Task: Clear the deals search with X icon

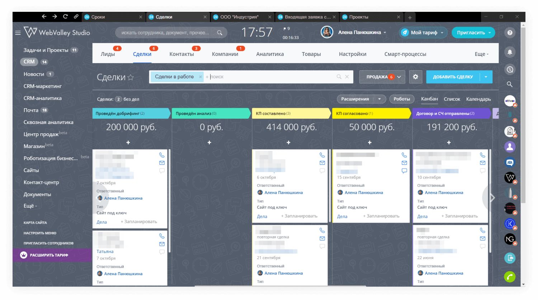Action: (347, 77)
